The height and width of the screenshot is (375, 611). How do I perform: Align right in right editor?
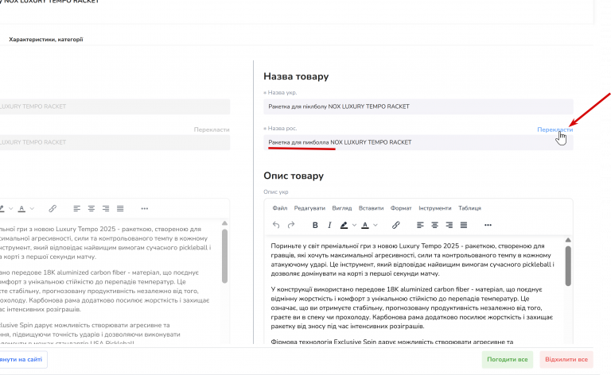point(449,225)
